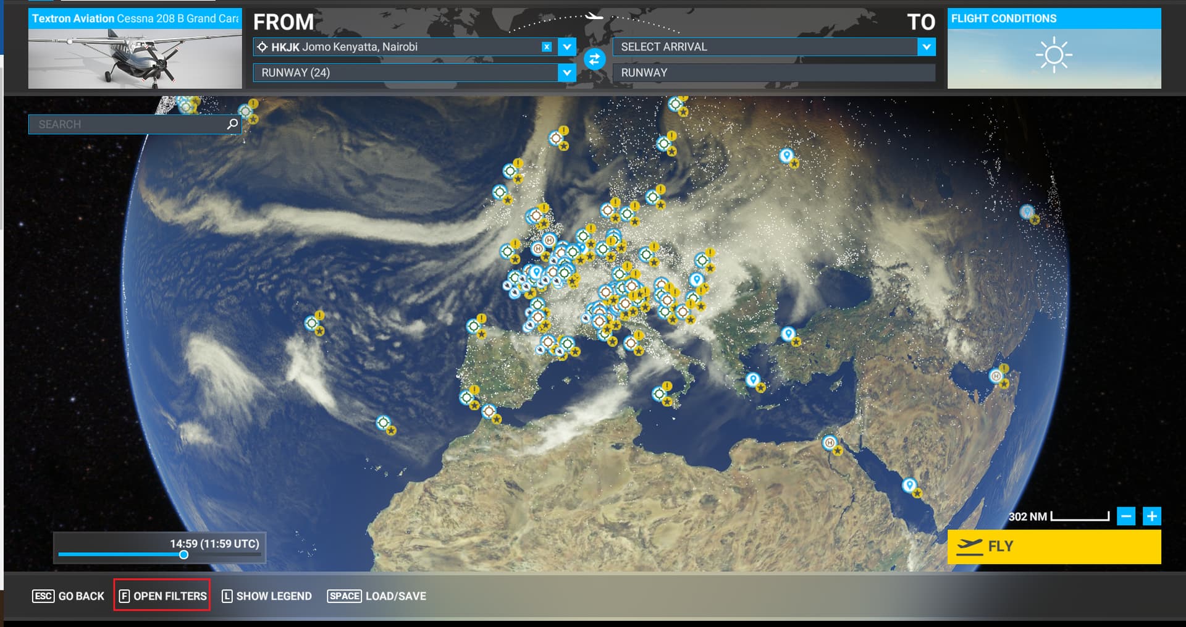Select the airport marker near Gibraltar

[x=489, y=411]
